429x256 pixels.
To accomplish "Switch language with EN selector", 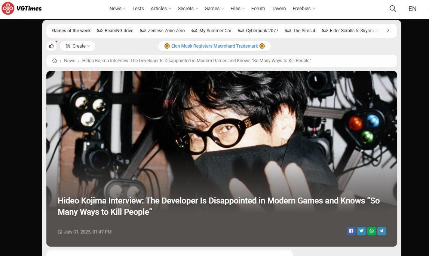I will (412, 9).
